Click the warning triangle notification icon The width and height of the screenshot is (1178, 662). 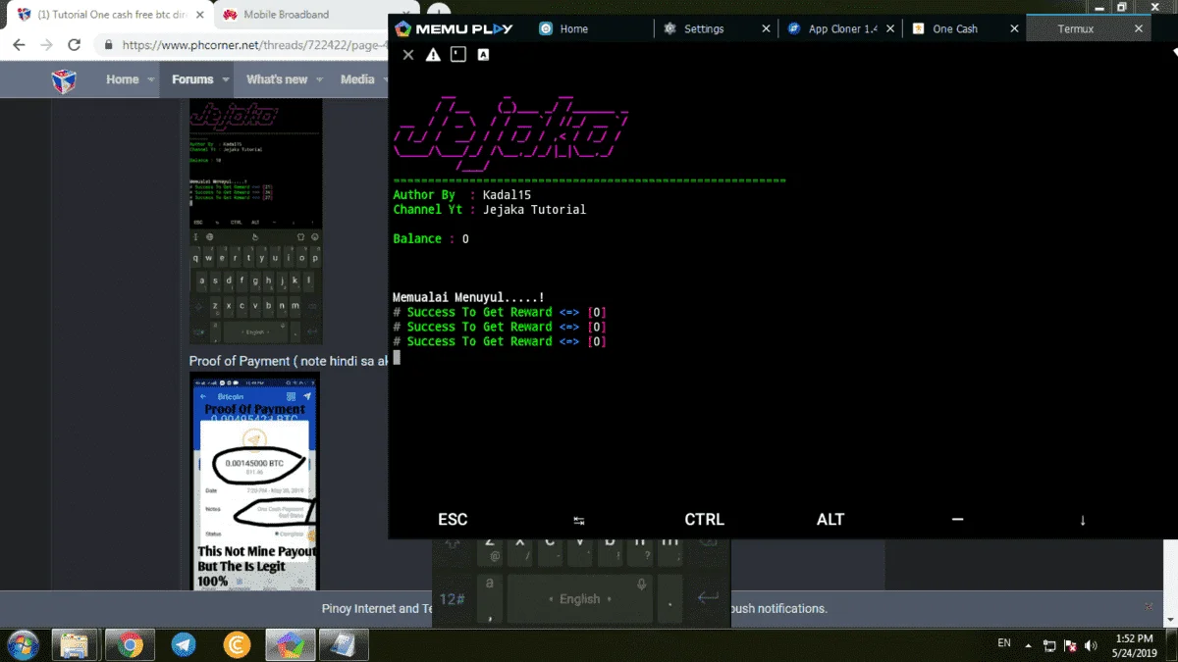click(x=433, y=55)
